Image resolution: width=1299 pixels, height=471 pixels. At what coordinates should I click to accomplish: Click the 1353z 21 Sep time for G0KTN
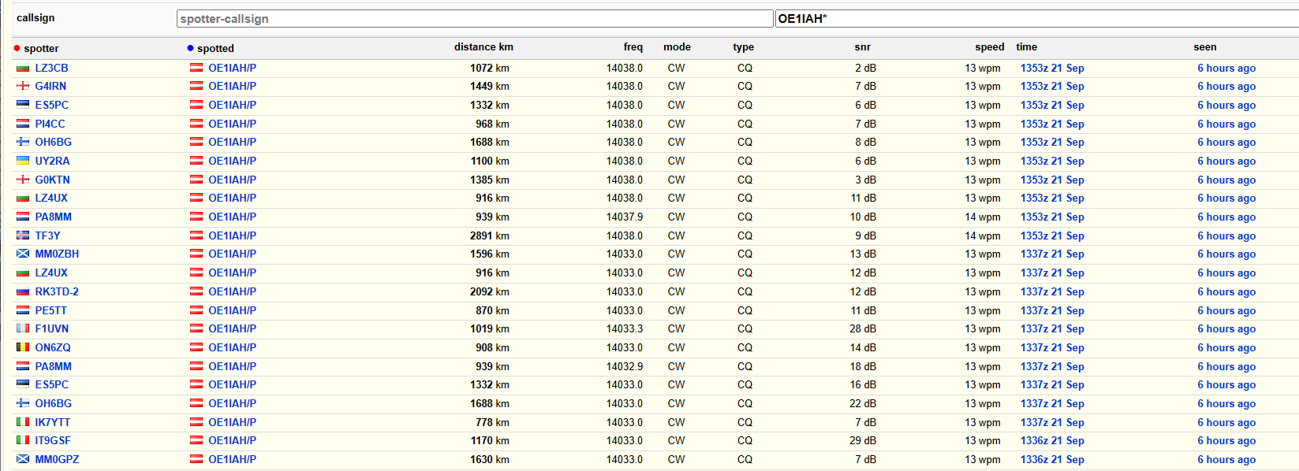click(x=1052, y=180)
